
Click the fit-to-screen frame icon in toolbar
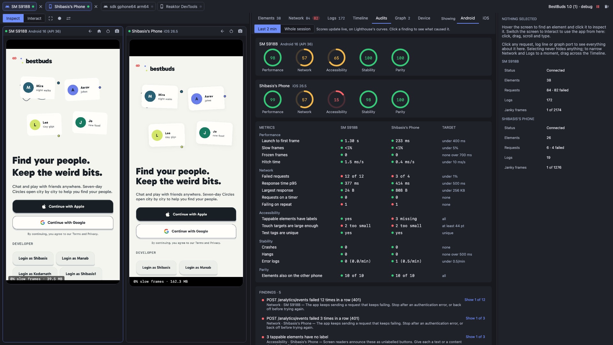[50, 19]
